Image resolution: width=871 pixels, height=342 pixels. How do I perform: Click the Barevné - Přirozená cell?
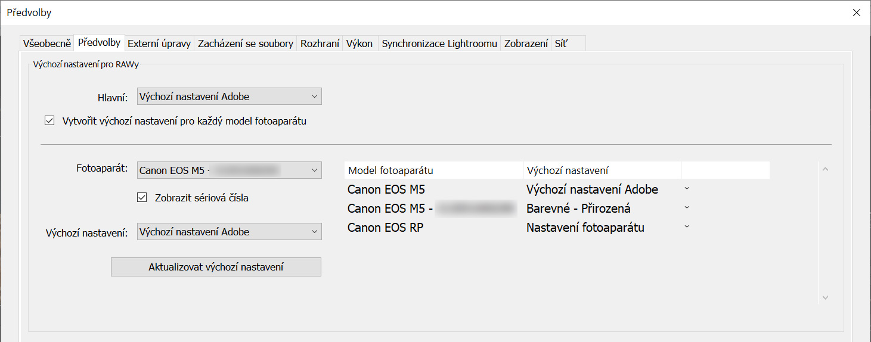coord(578,209)
